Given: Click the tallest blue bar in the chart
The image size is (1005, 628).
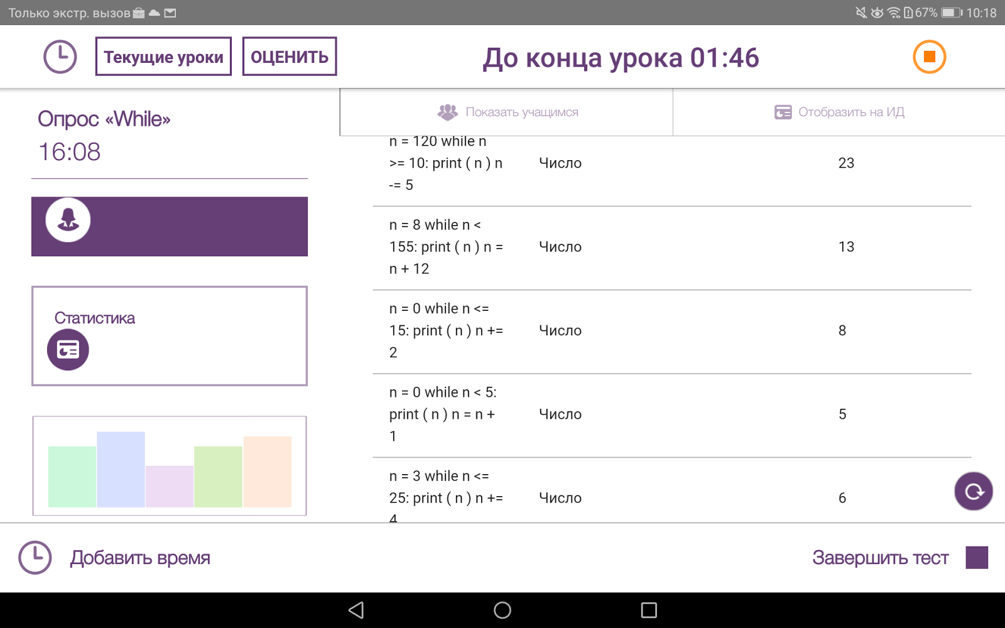Looking at the screenshot, I should click(x=121, y=468).
